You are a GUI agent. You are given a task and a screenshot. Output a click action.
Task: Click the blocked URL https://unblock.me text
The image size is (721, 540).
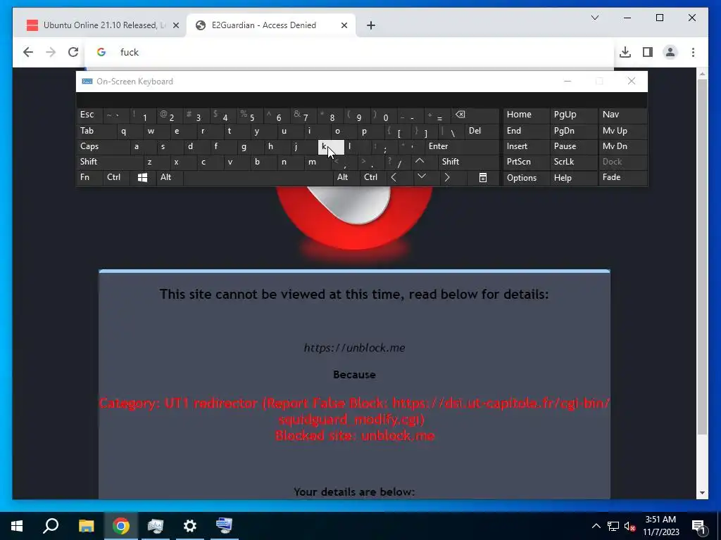click(x=355, y=347)
